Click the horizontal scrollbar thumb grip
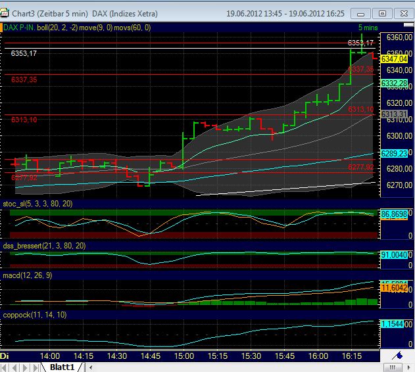The width and height of the screenshot is (415, 372). (393, 367)
